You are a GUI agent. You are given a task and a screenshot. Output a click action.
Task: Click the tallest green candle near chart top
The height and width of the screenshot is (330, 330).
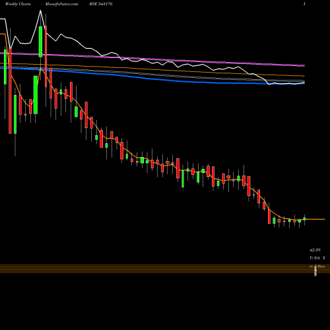click(40, 42)
